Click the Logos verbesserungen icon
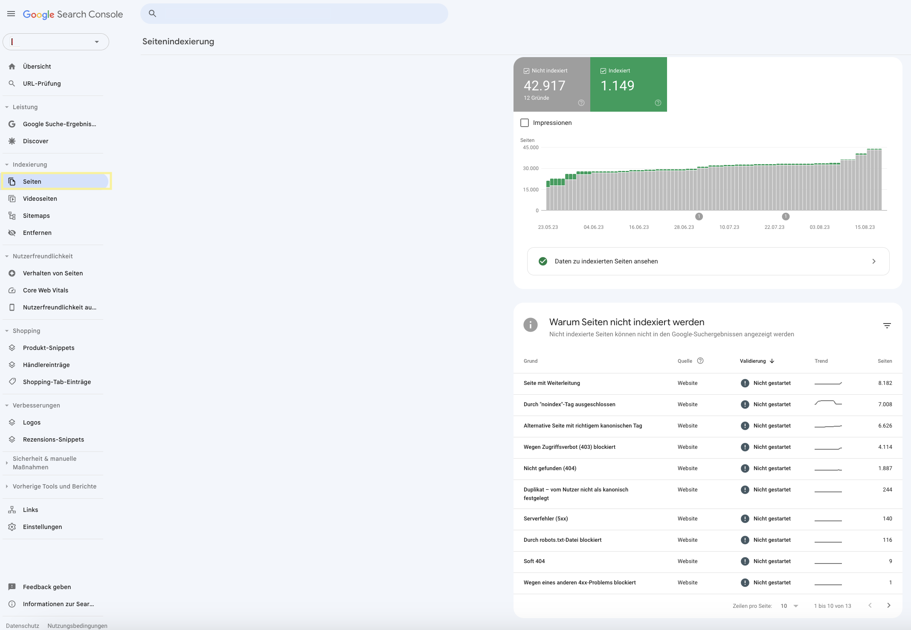Screen dimensions: 911x630 (12, 422)
